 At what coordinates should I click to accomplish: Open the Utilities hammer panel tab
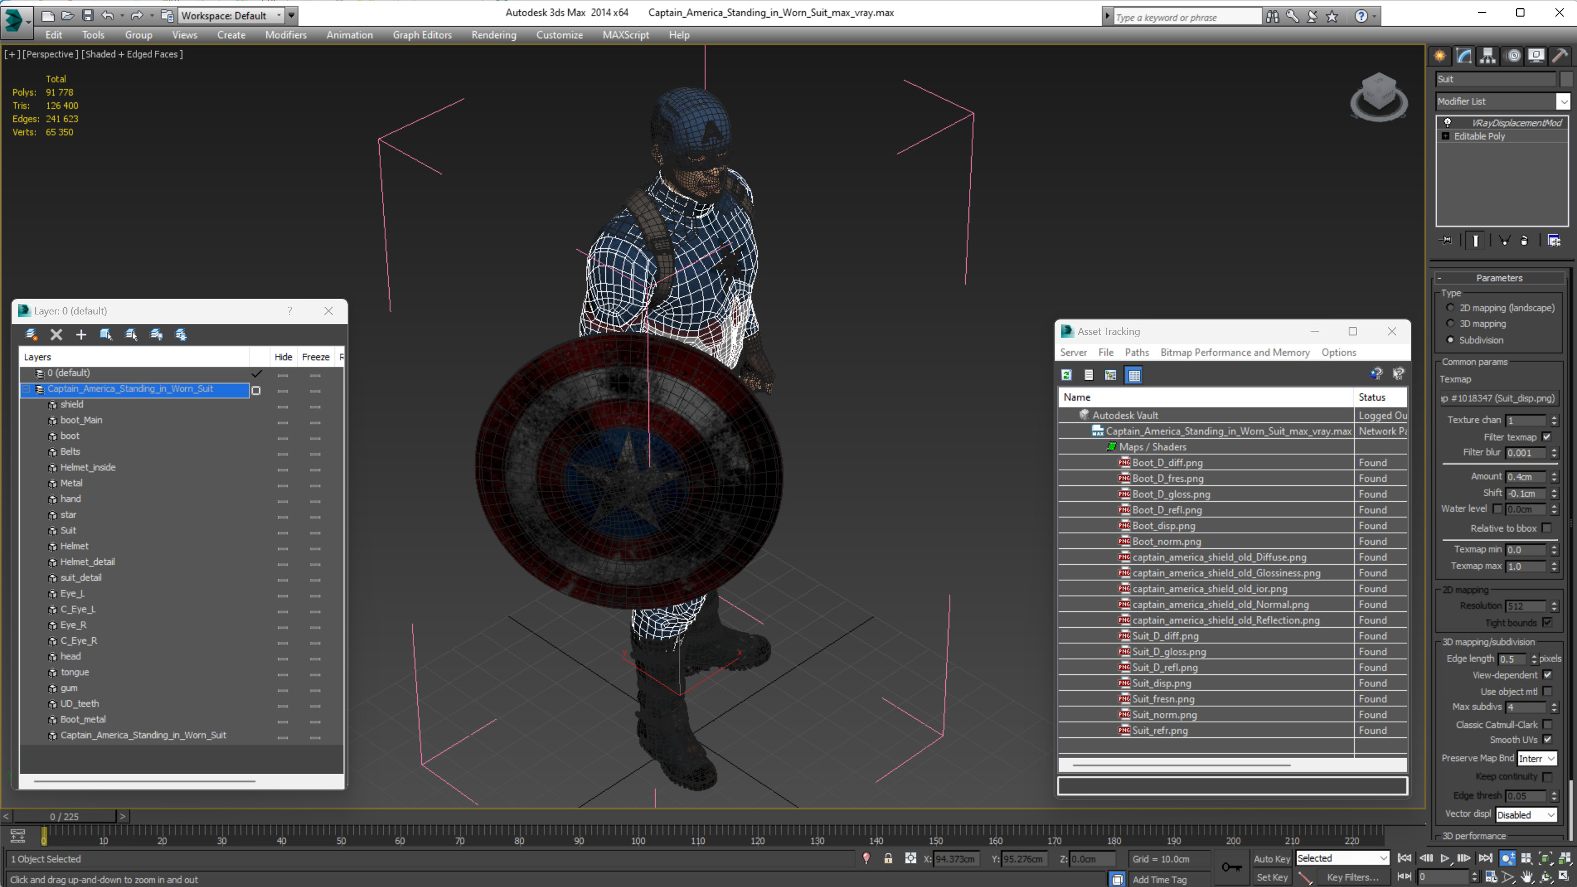pos(1560,56)
